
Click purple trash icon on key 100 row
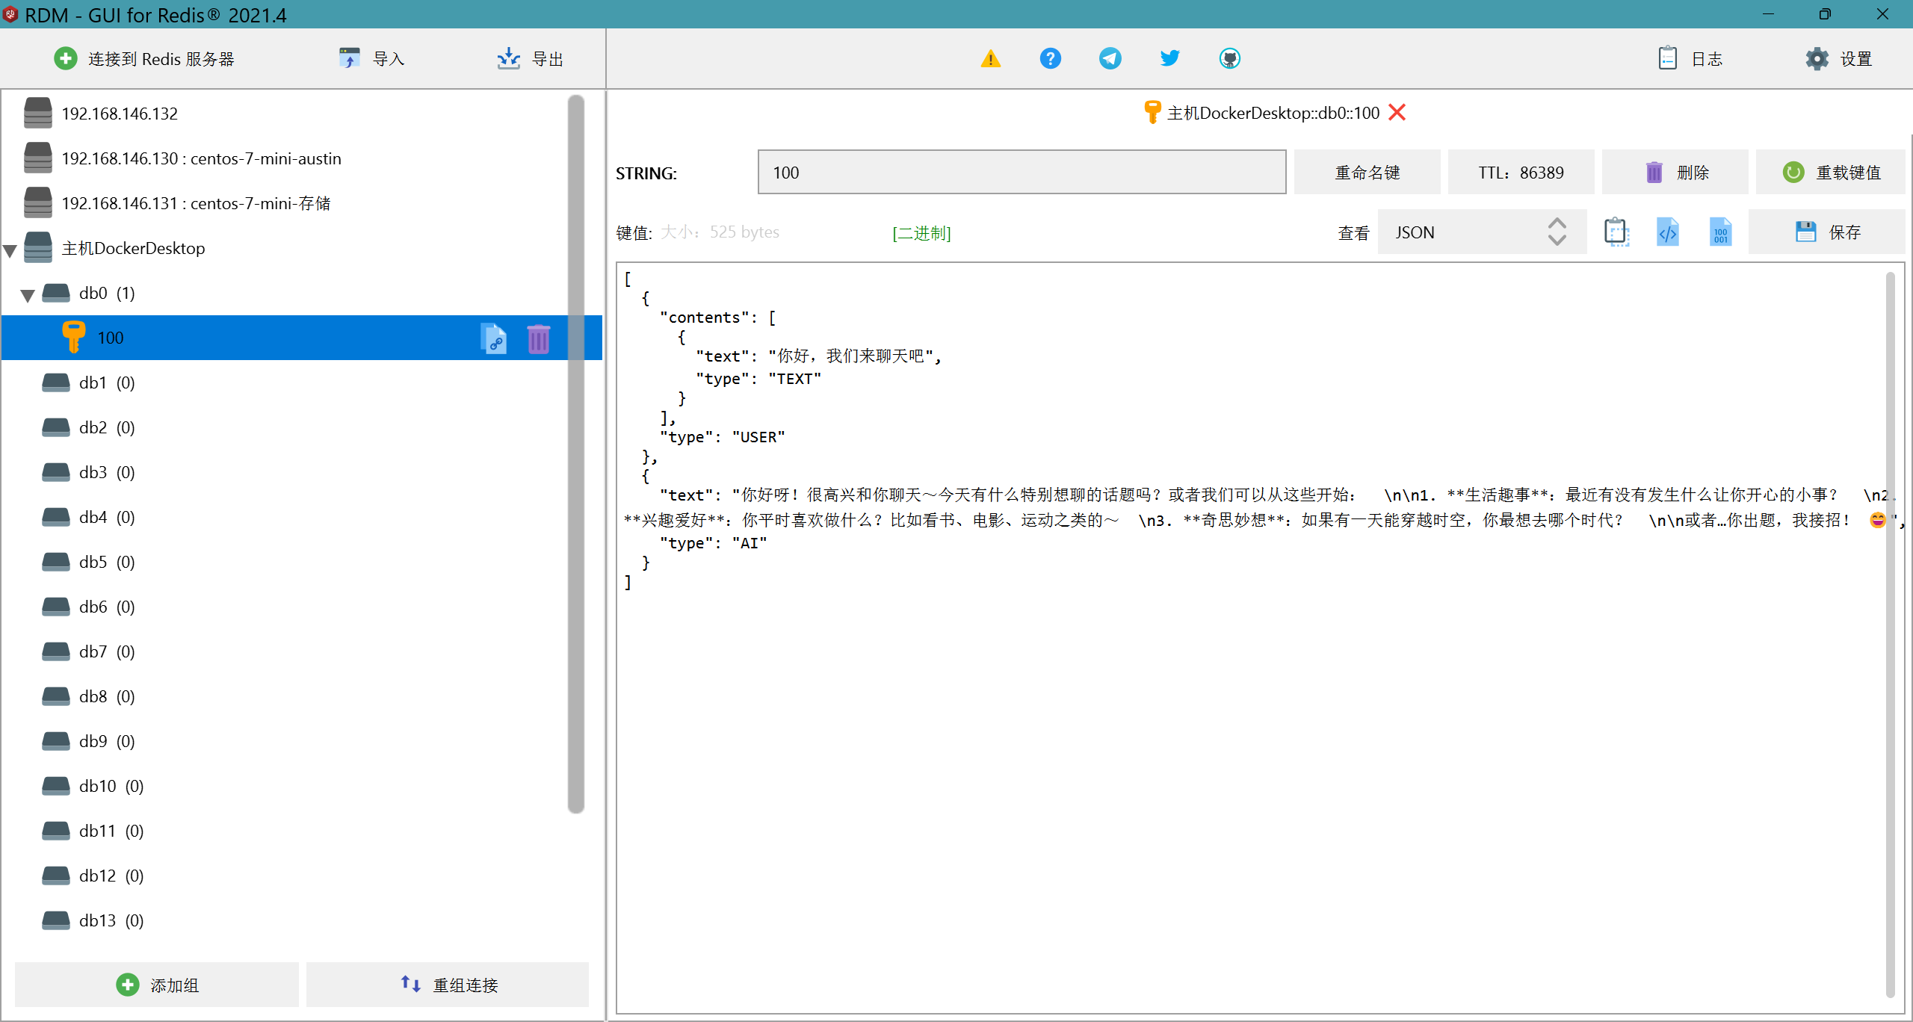pyautogui.click(x=538, y=338)
